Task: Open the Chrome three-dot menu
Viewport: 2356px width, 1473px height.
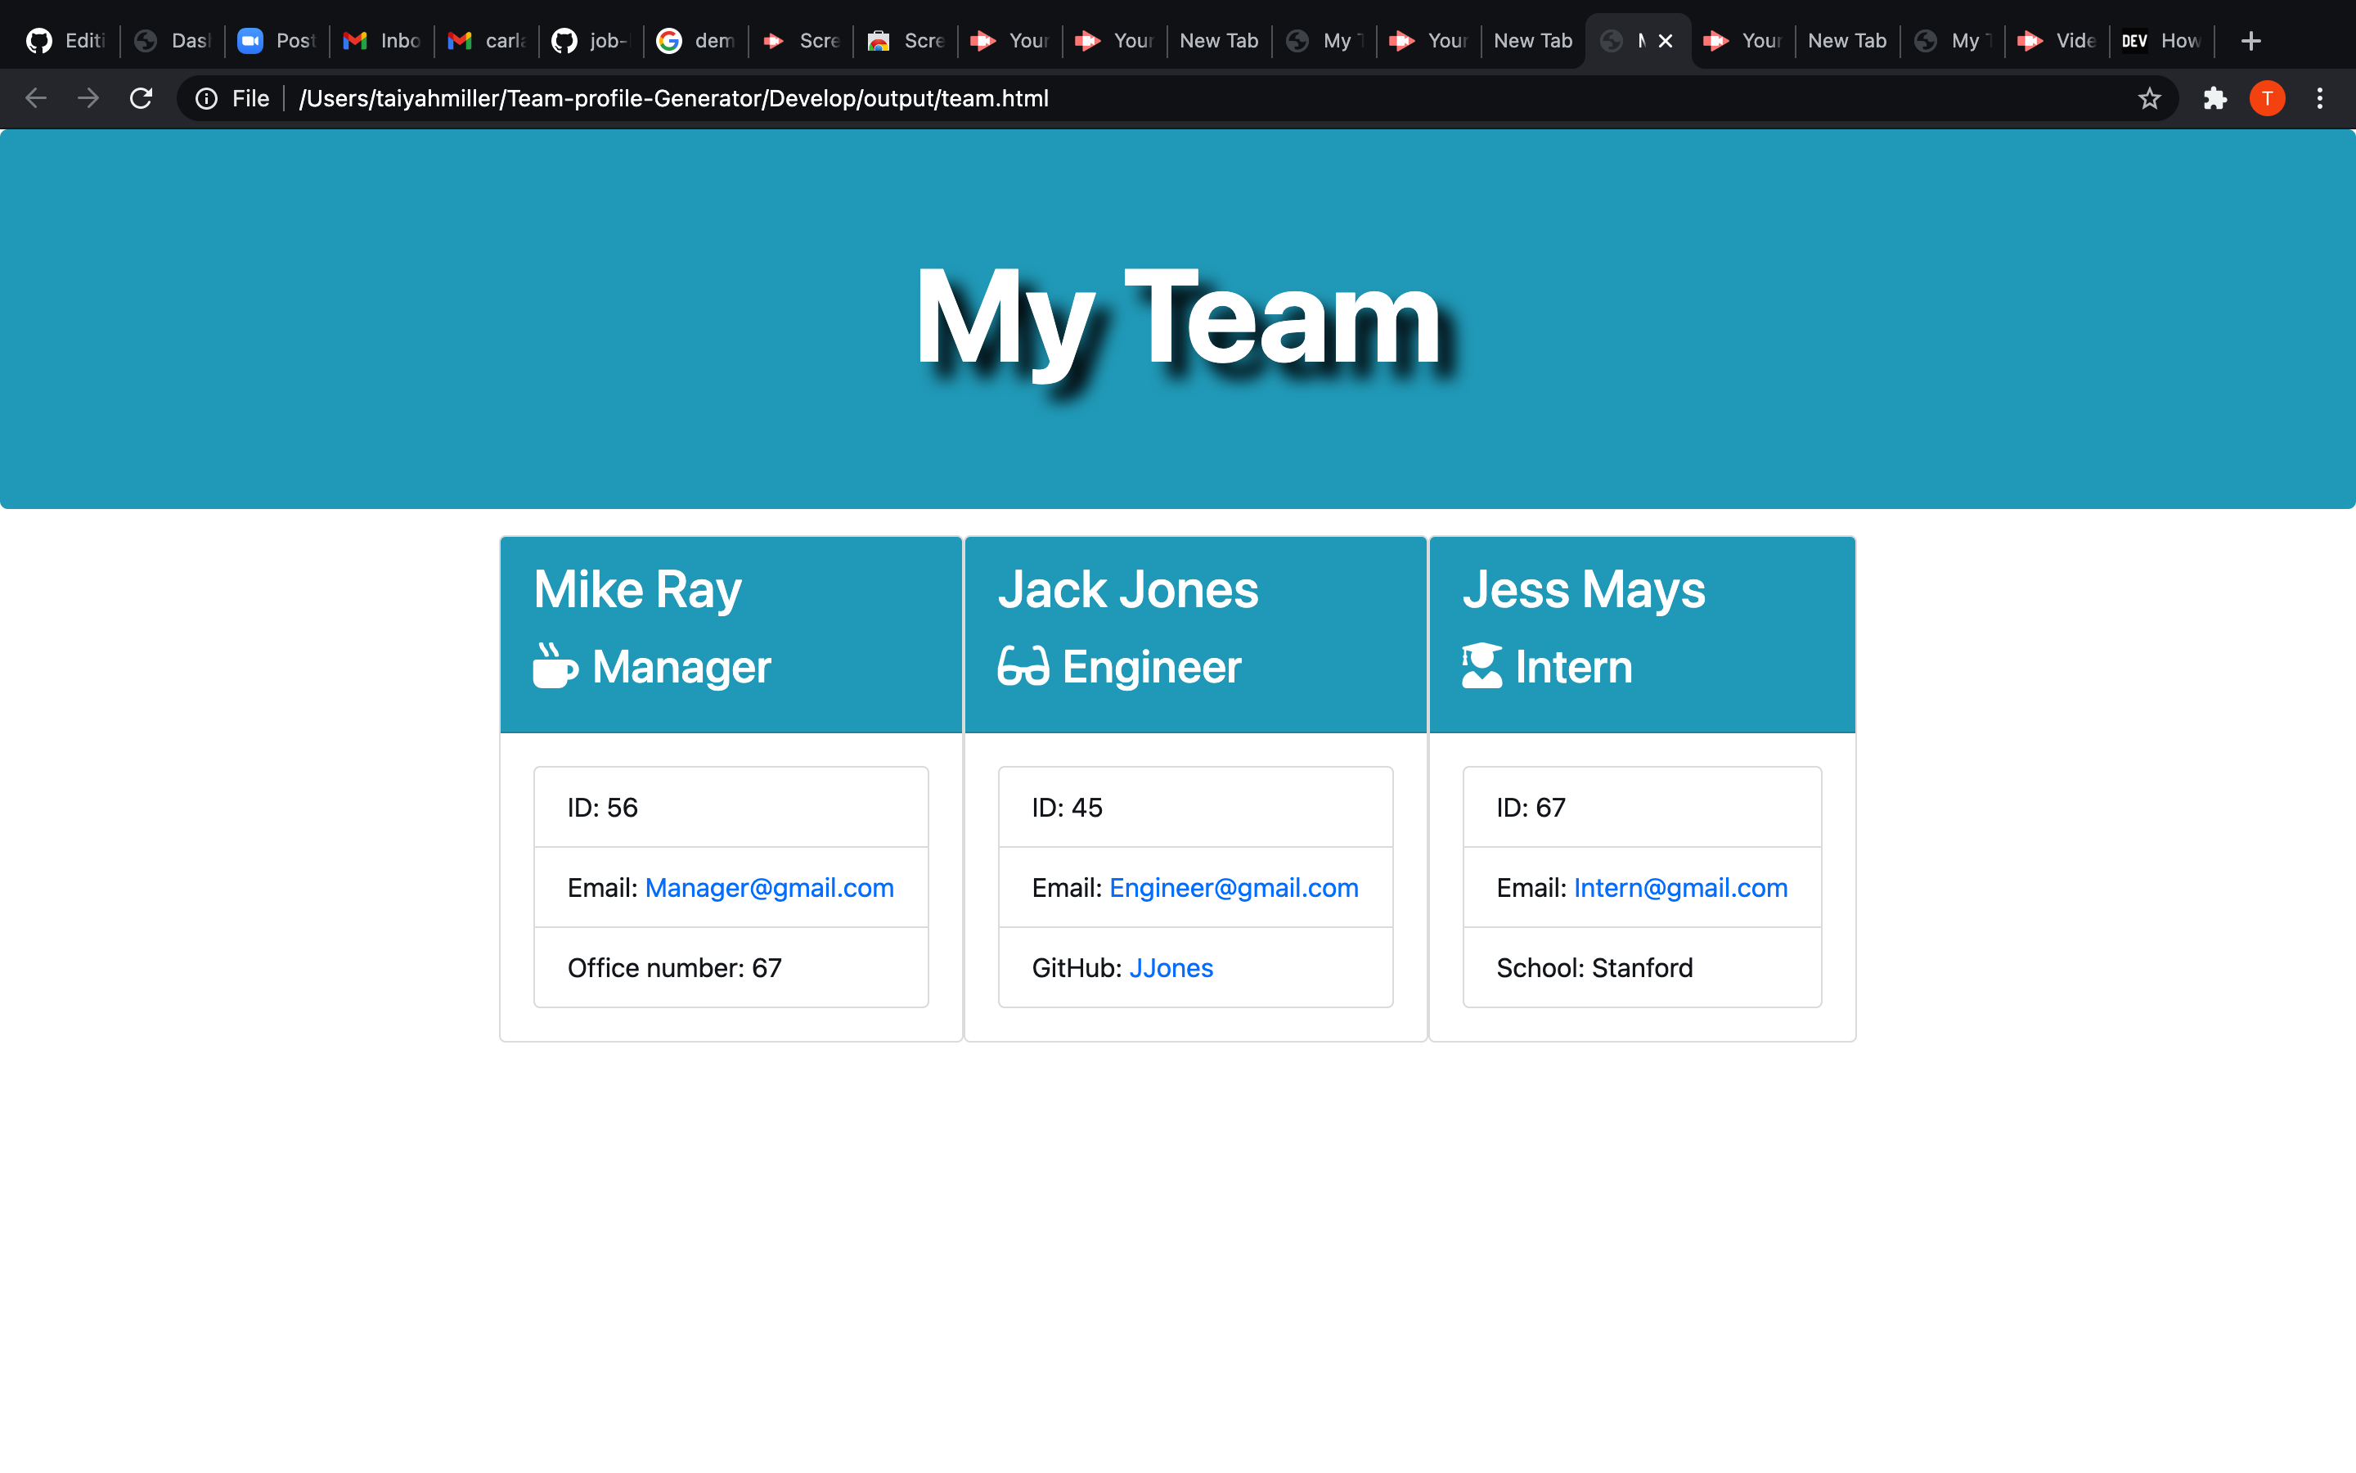Action: (x=2321, y=97)
